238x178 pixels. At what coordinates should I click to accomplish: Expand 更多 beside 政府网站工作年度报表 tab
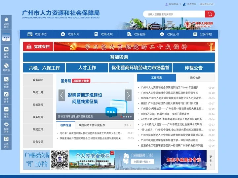(128, 125)
